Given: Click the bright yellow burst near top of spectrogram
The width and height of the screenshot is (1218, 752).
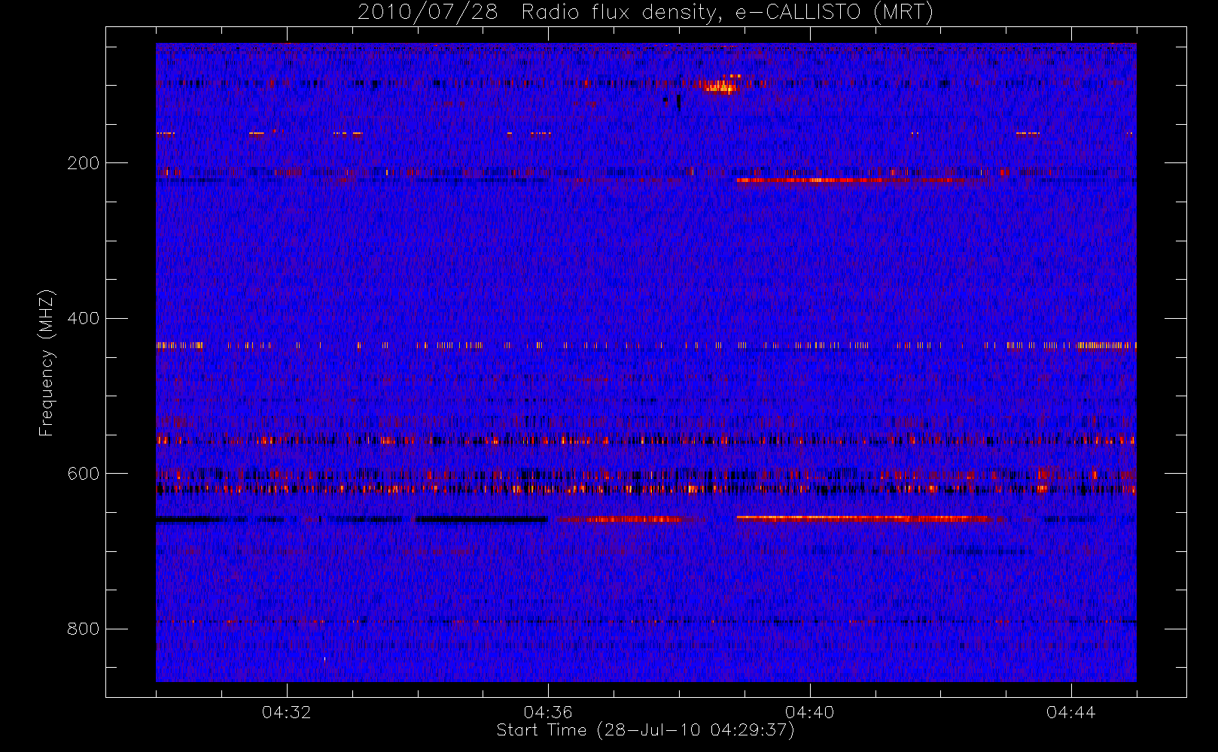Looking at the screenshot, I should [x=720, y=85].
